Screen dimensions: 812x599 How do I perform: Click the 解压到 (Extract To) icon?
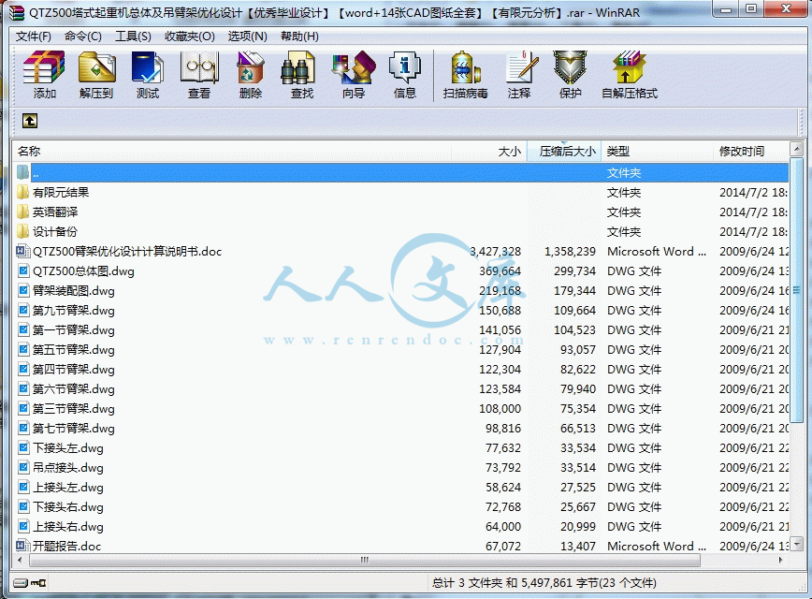pos(96,74)
